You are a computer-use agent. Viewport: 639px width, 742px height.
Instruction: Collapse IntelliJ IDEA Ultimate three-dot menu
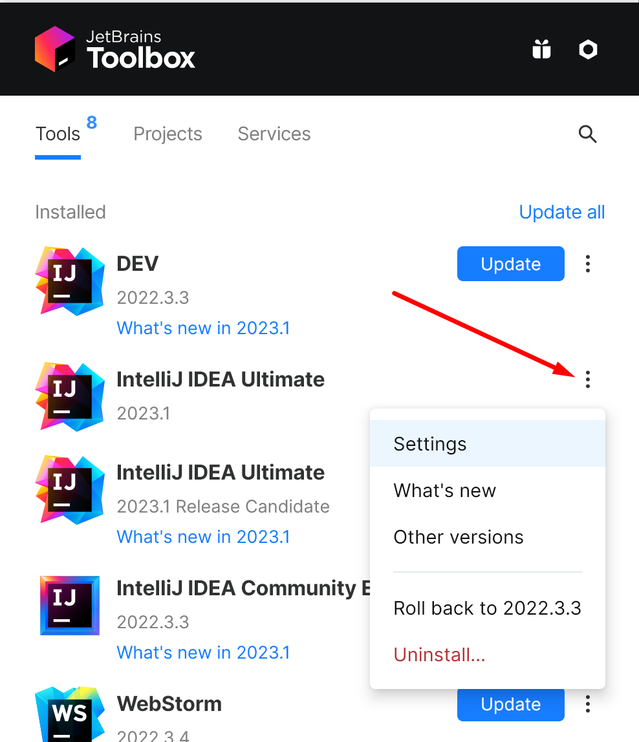tap(587, 379)
